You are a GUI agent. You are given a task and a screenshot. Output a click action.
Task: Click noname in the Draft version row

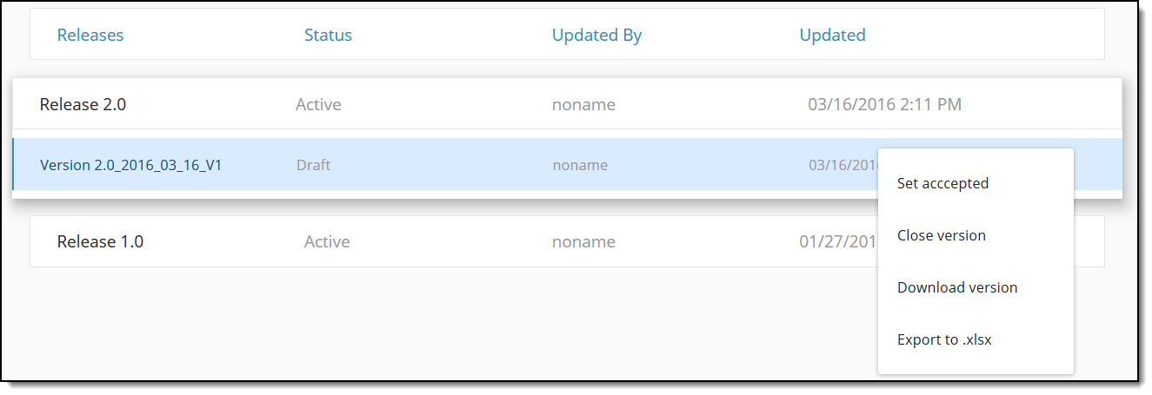[580, 165]
